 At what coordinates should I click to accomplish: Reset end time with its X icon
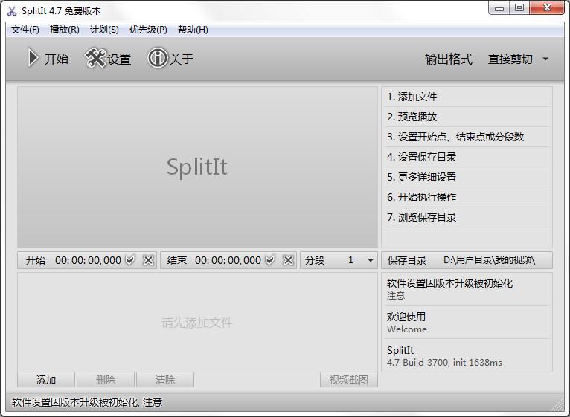(288, 260)
